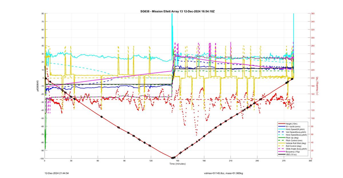Click right heading axis tick label "200"
The height and width of the screenshot is (178, 343).
point(313,78)
